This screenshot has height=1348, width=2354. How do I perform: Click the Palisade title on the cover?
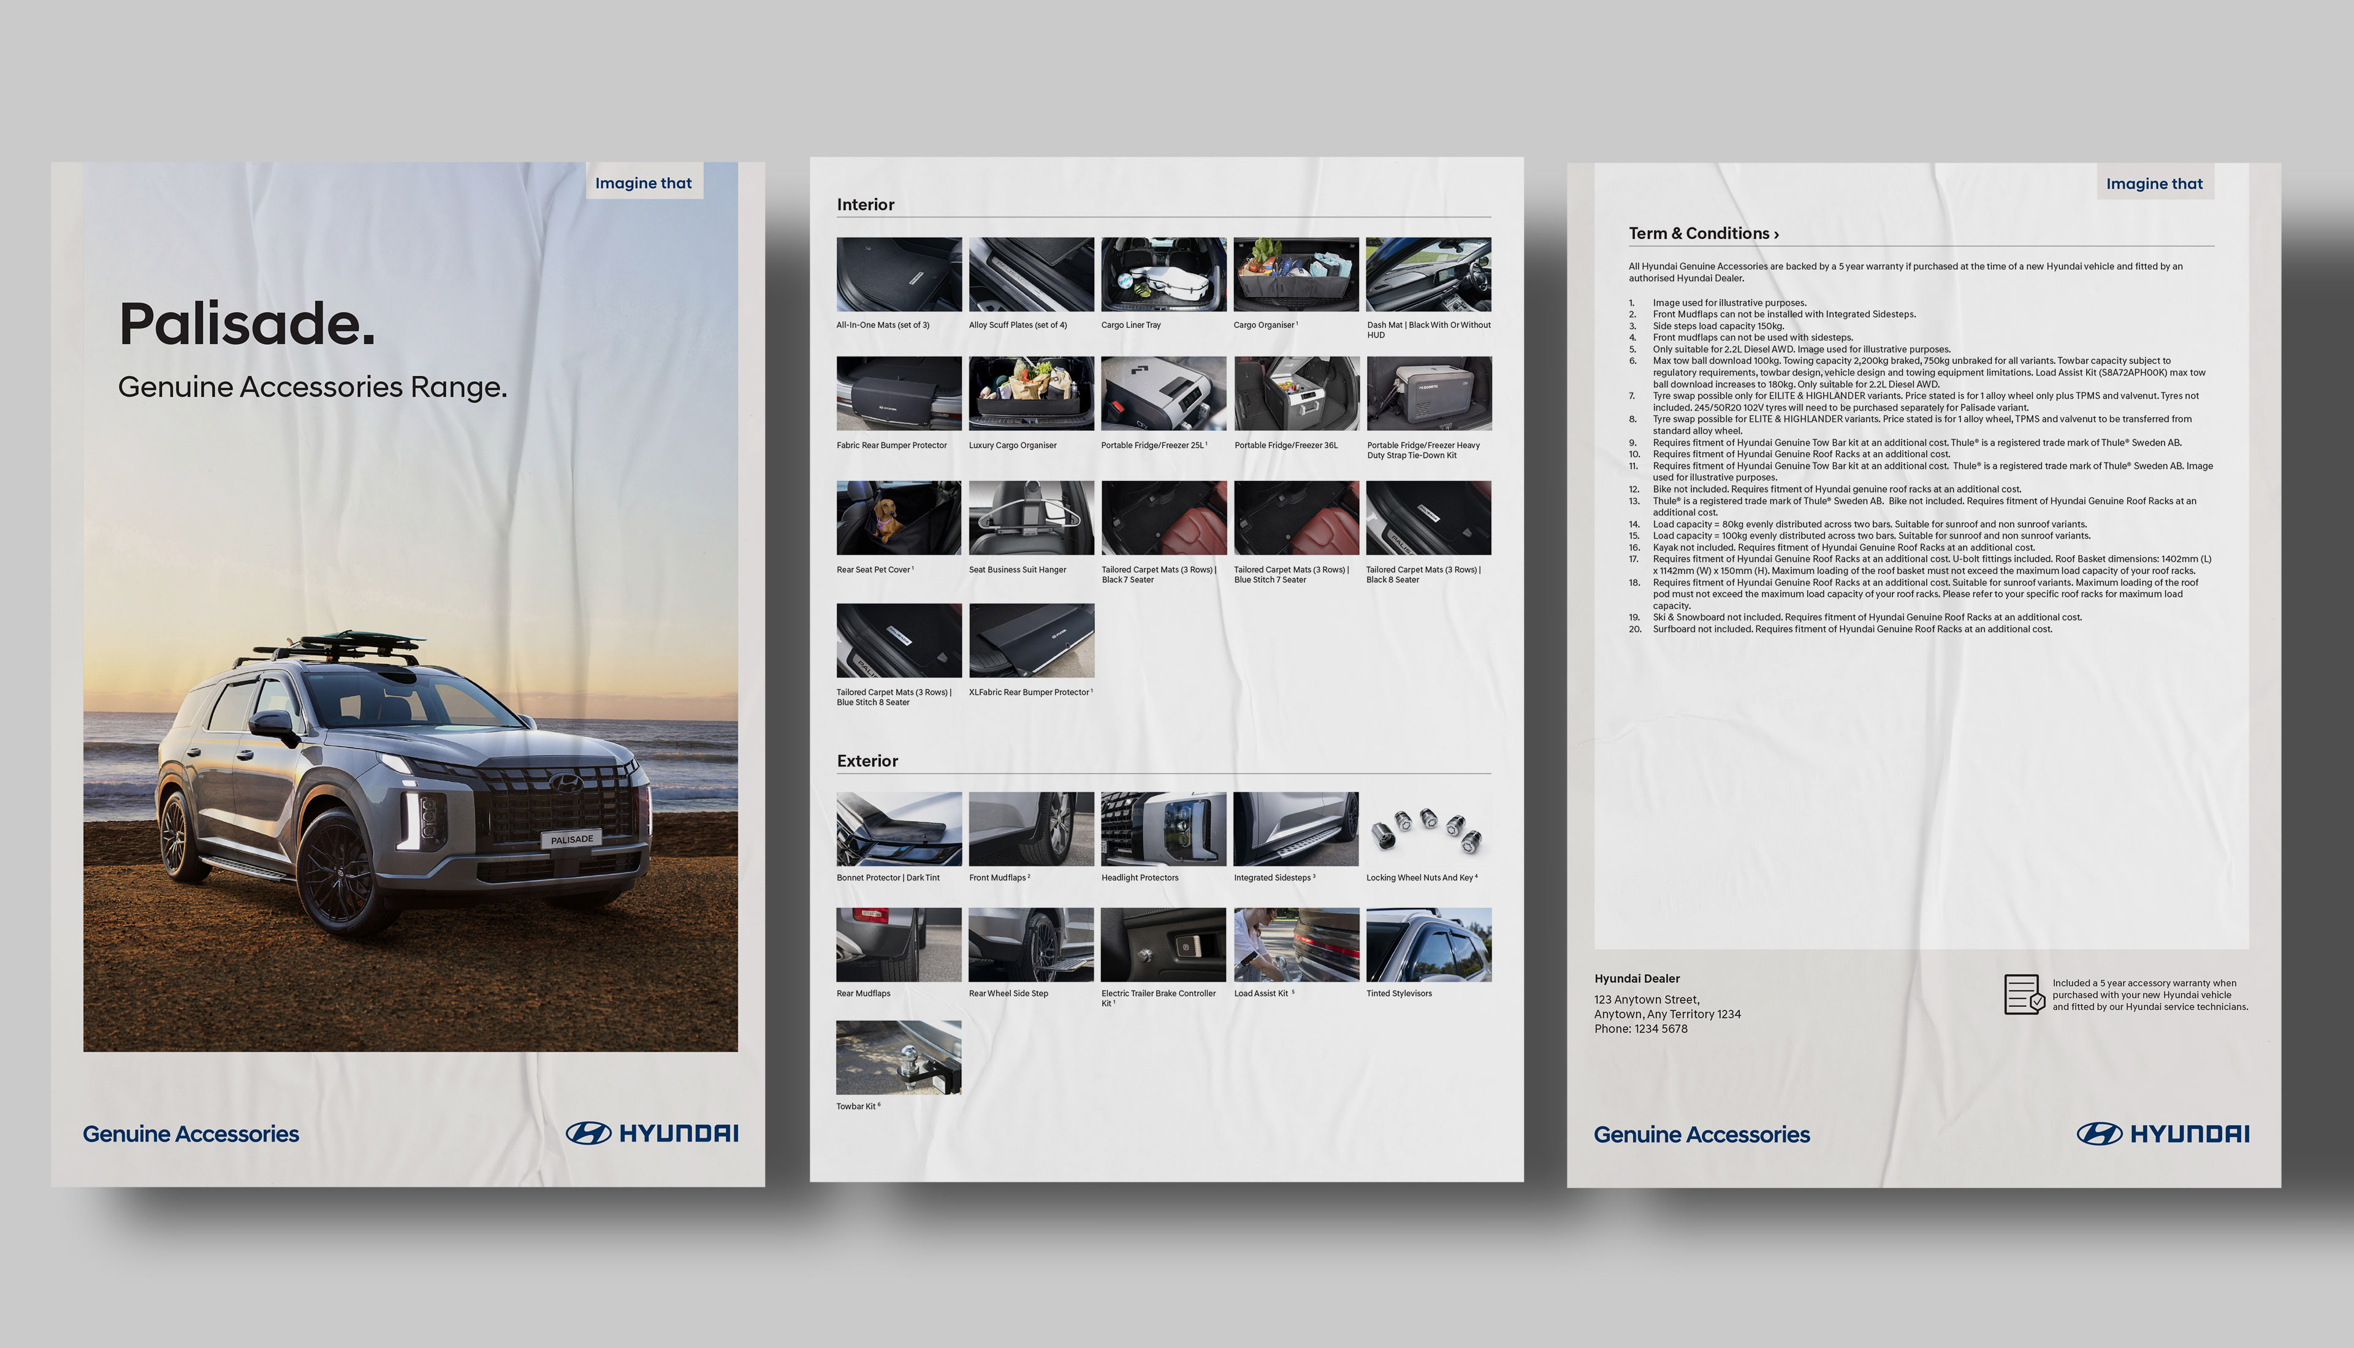(x=247, y=323)
